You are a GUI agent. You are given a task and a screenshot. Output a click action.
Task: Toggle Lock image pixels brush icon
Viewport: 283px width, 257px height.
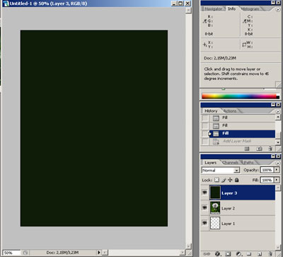(224, 180)
